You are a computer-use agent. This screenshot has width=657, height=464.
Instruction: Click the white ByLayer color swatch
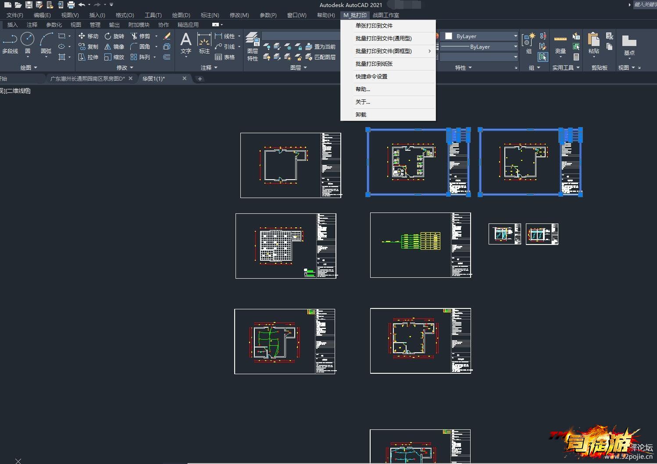[x=448, y=36]
